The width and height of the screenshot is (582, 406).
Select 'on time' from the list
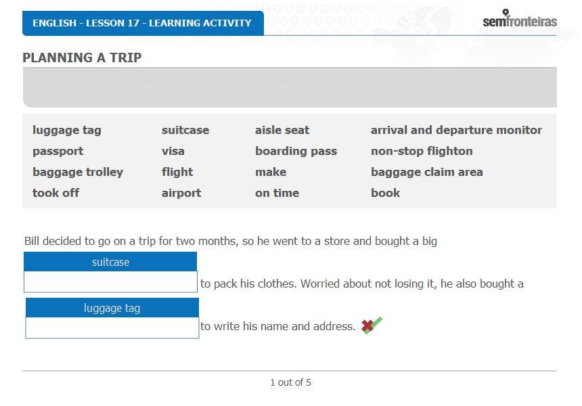(277, 193)
